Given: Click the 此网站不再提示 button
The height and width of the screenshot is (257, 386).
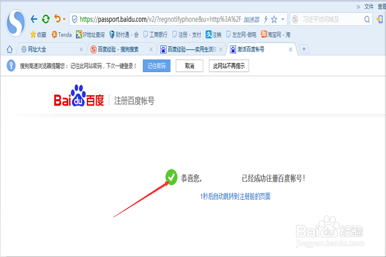Looking at the screenshot, I should click(229, 66).
